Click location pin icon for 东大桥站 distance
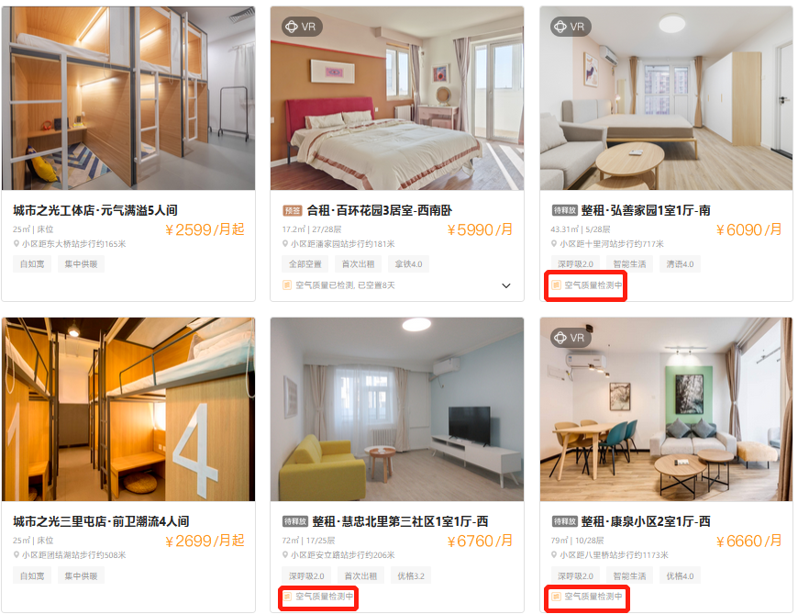Screen dimensions: 798x614 click(17, 244)
